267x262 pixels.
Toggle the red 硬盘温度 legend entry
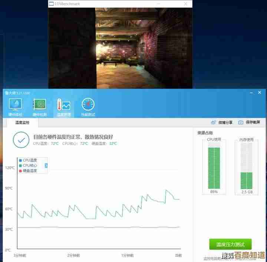pyautogui.click(x=28, y=170)
